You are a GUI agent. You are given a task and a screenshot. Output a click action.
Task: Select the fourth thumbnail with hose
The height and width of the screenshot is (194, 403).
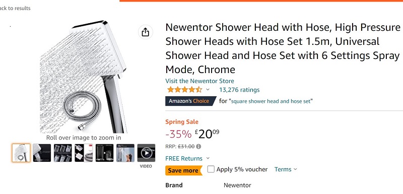(84, 153)
